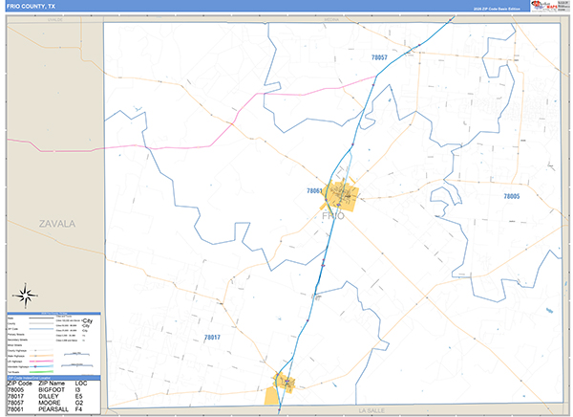
Task: Click the map publisher logo in header
Action: pos(550,7)
